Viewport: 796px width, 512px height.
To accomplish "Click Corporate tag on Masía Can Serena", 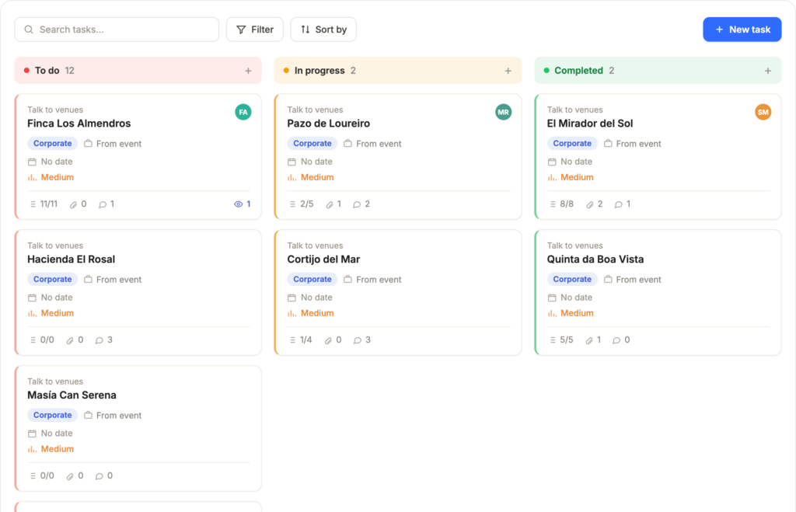I will pos(52,415).
